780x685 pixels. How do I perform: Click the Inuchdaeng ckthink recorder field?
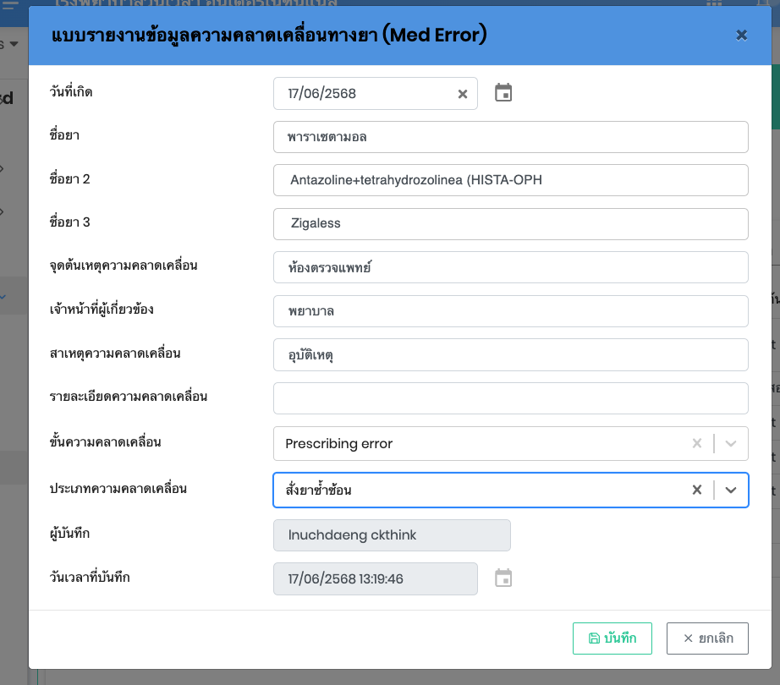[x=392, y=535]
